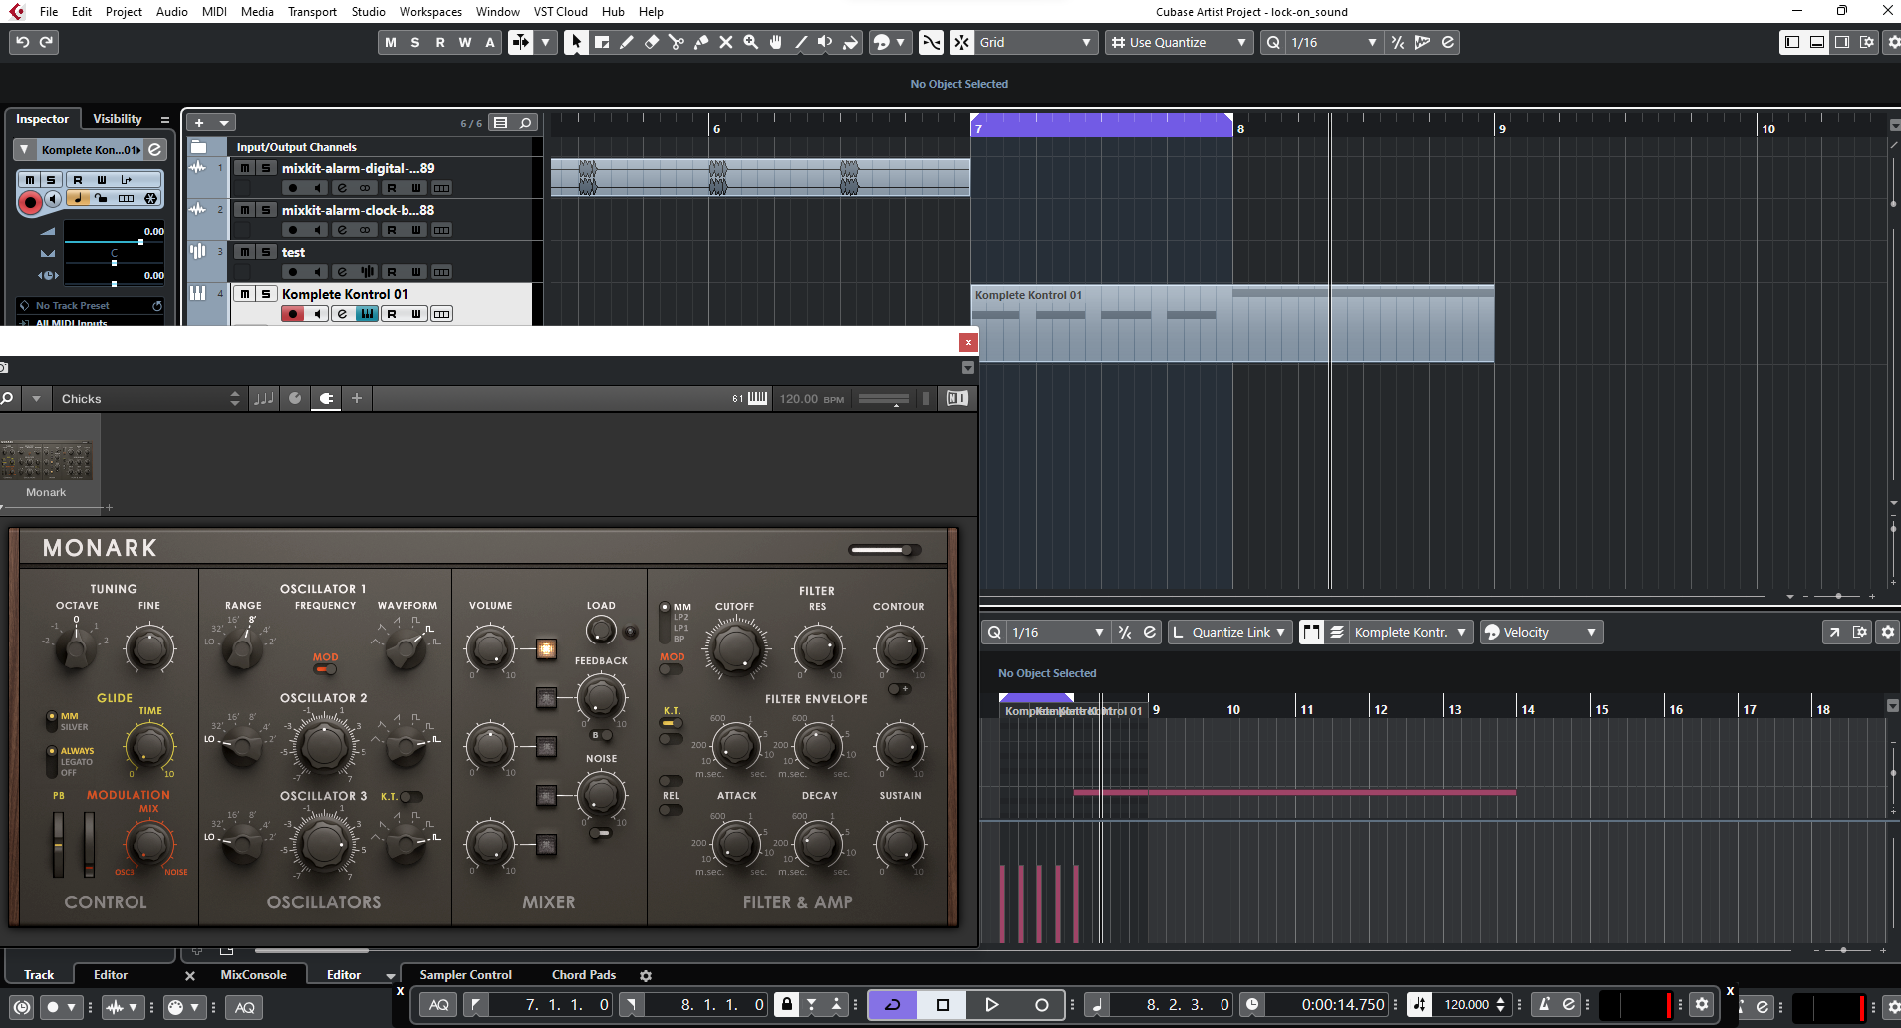1901x1028 pixels.
Task: Click the tempo value 120.000 field
Action: (1466, 1005)
